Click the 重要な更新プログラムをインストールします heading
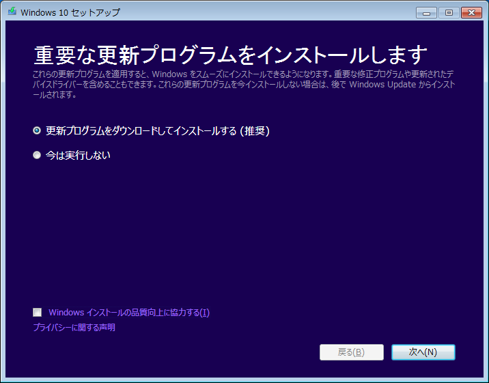 230,55
